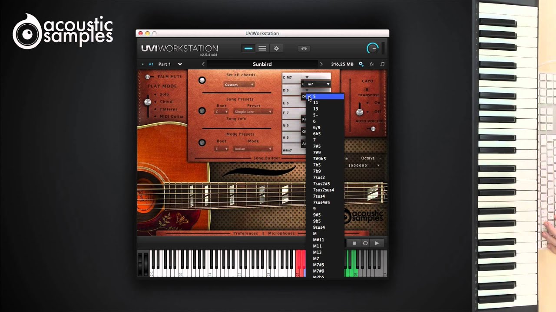Click the Transpose slider handle
This screenshot has height=312, width=556.
coord(360,112)
